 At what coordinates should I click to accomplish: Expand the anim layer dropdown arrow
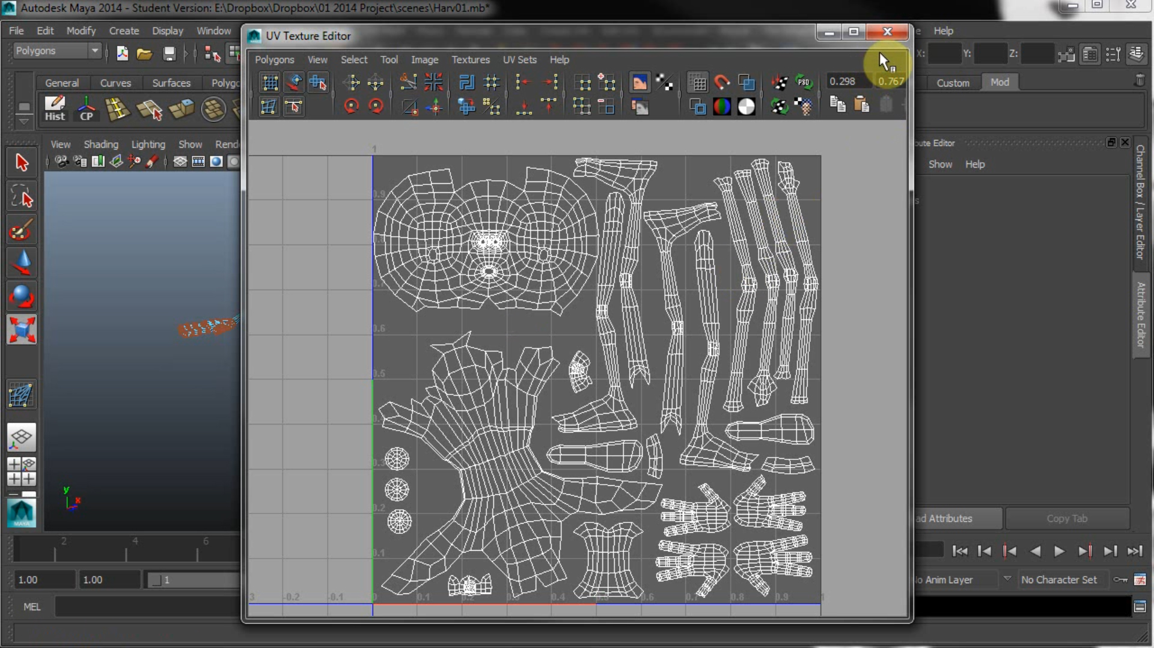pyautogui.click(x=1007, y=579)
